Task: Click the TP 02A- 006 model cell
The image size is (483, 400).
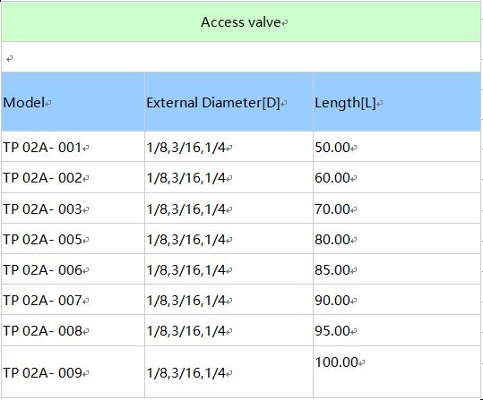Action: pyautogui.click(x=73, y=269)
